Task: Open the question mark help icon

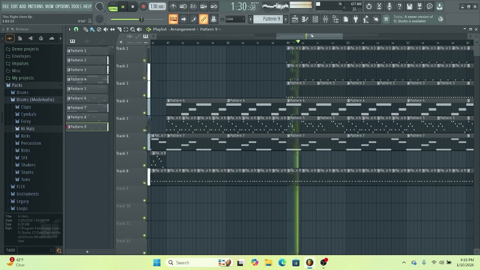Action: (399, 6)
